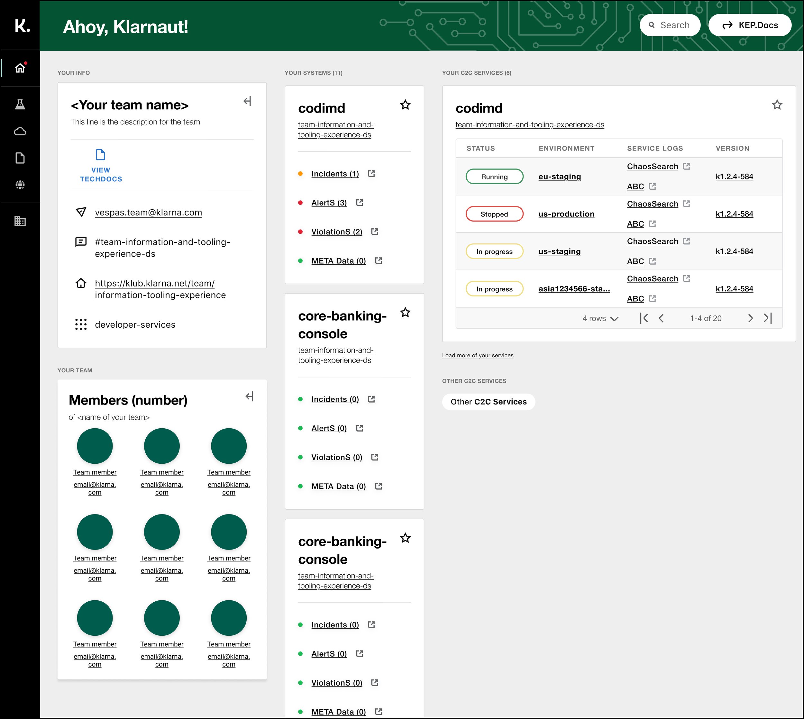The height and width of the screenshot is (719, 804).
Task: Open the klub.klarna.net team URL link
Action: tap(160, 289)
